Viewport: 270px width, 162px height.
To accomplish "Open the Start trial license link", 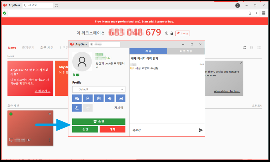I will click(x=153, y=21).
